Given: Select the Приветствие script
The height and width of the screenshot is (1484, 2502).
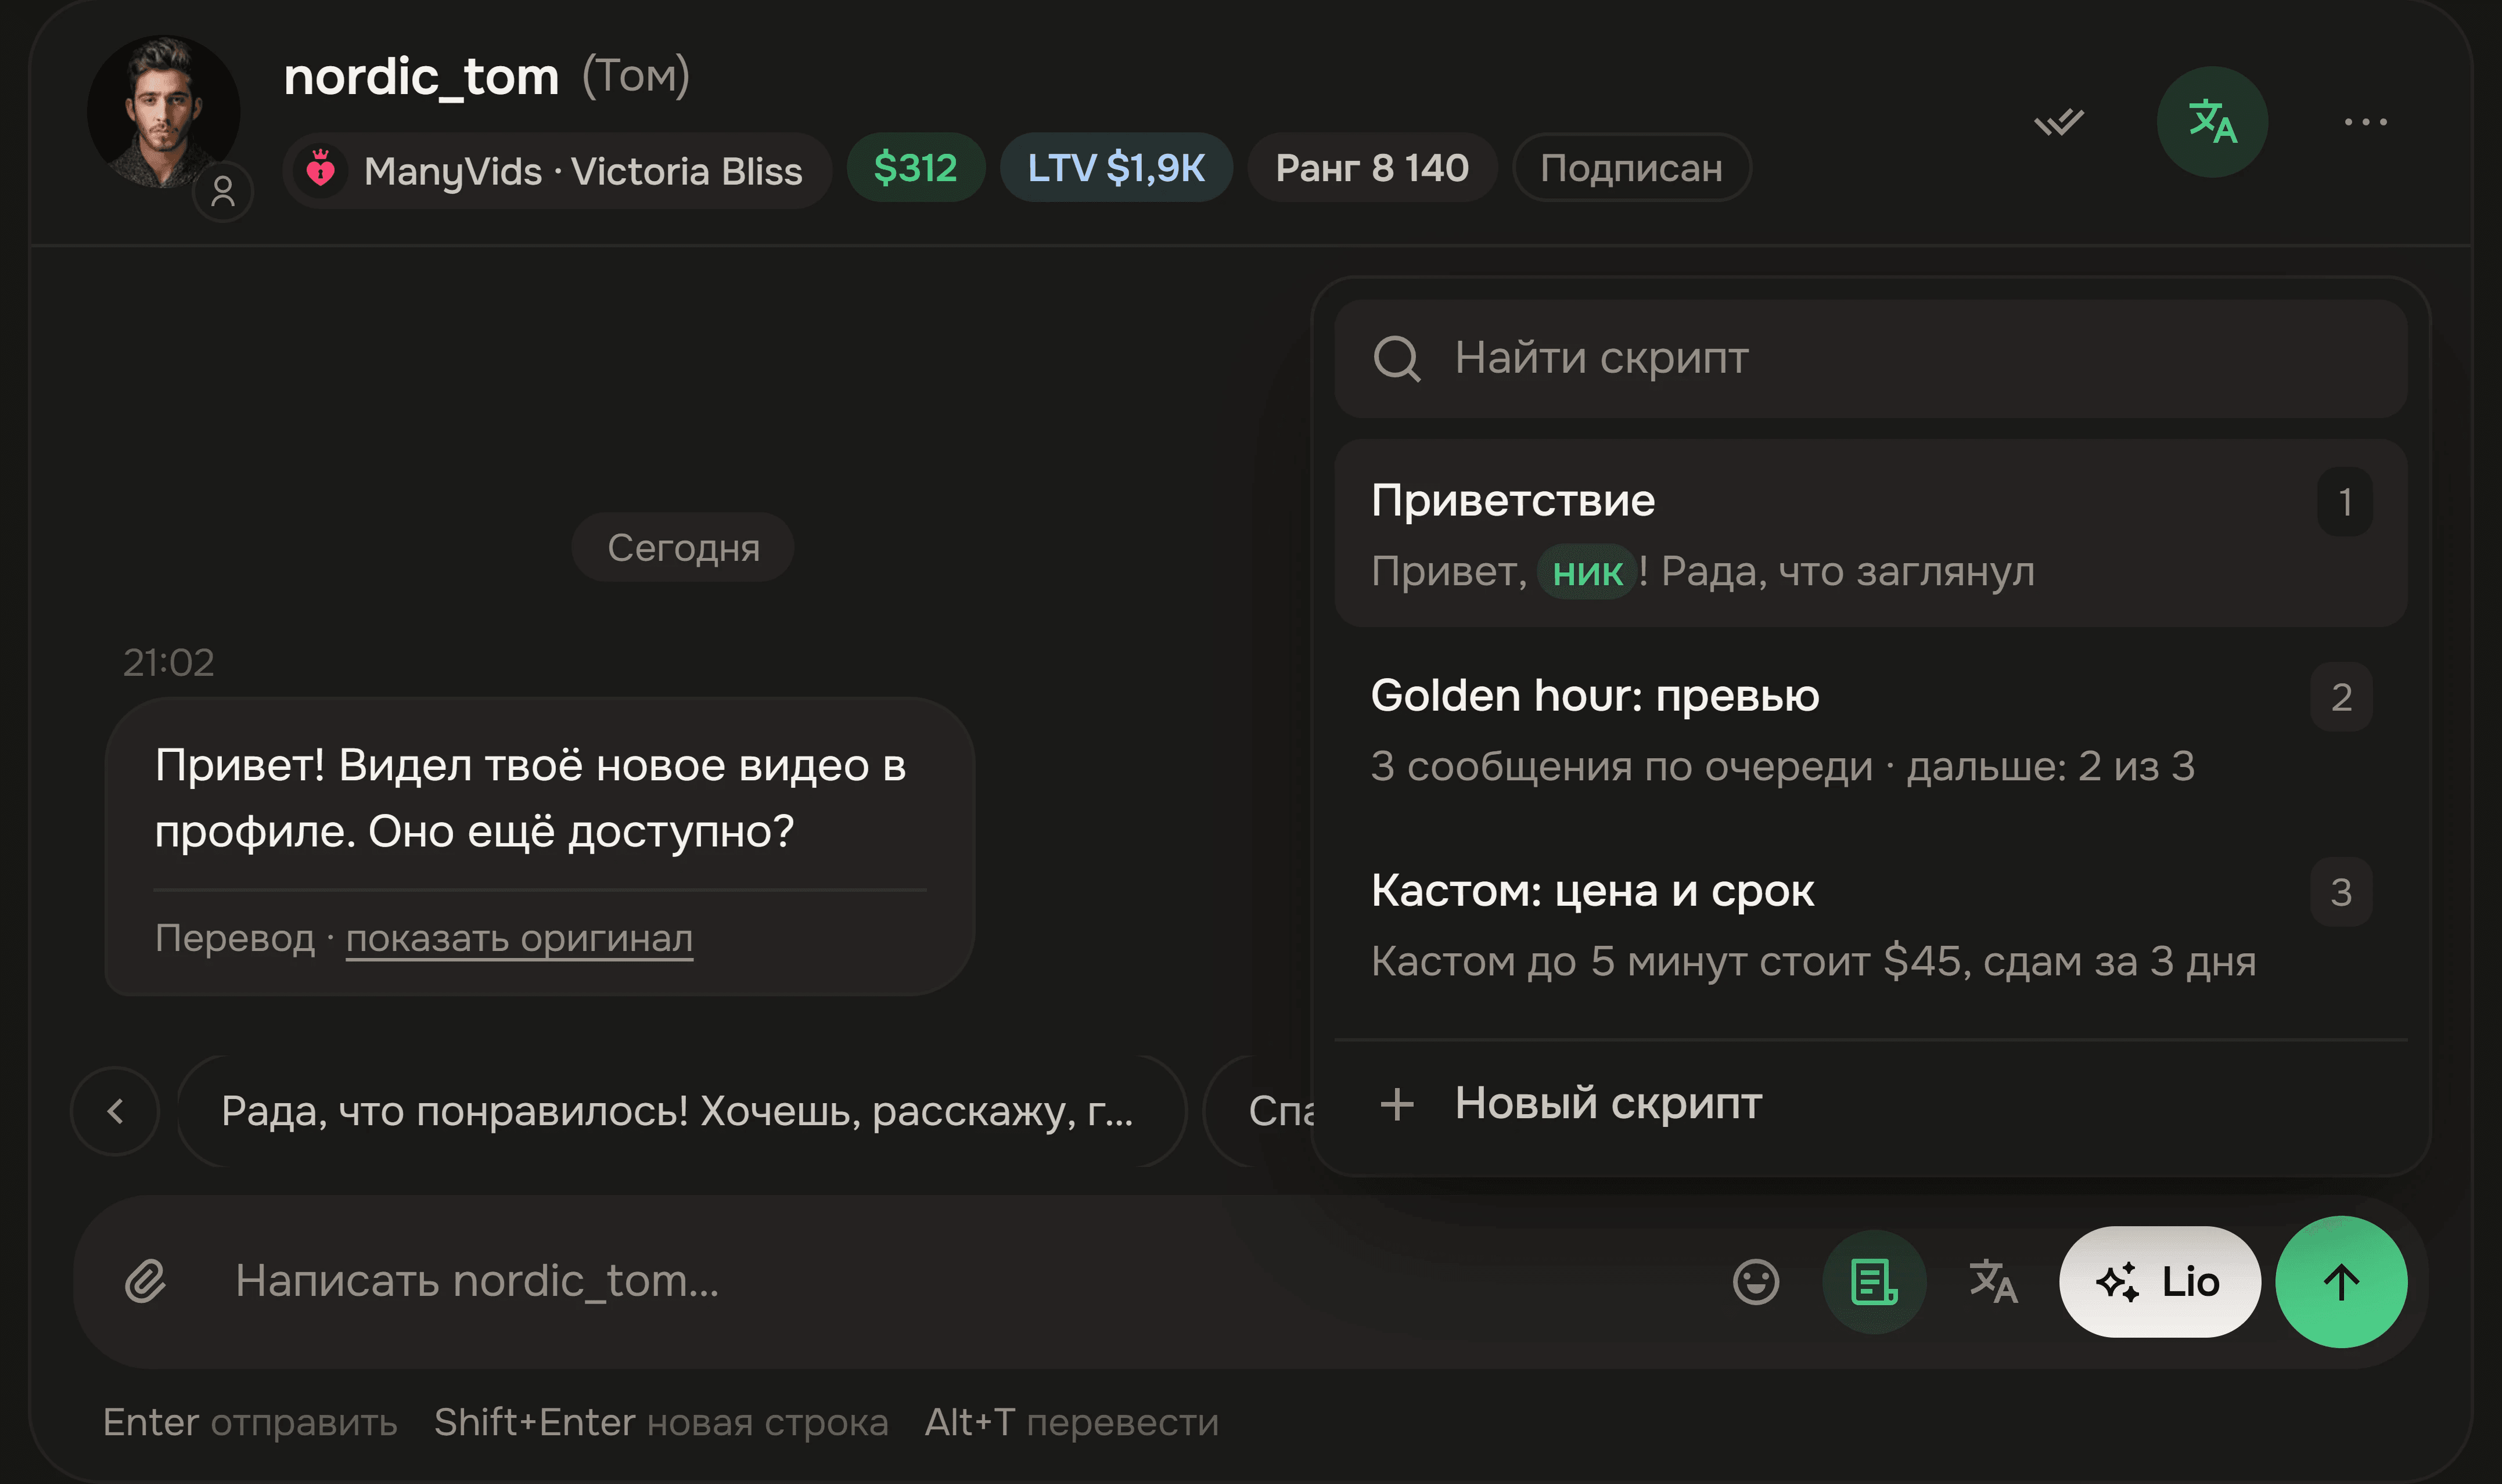Looking at the screenshot, I should pos(1870,533).
